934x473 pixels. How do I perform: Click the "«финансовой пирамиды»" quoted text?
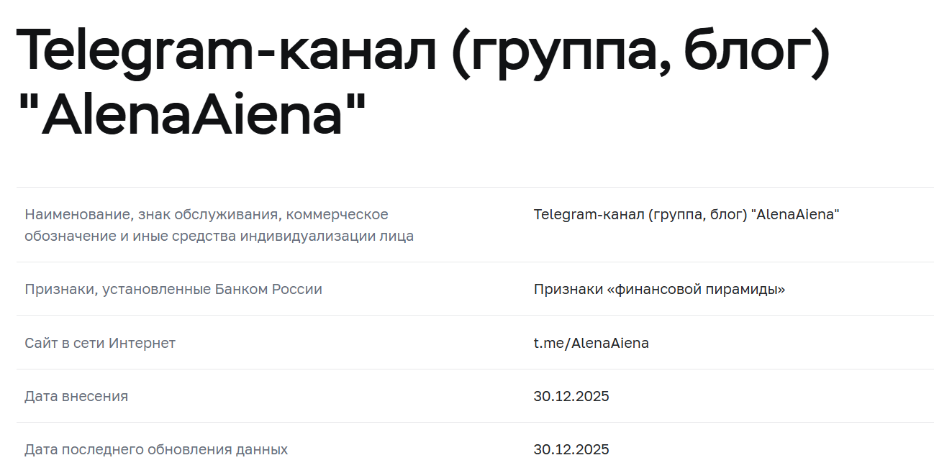click(696, 289)
